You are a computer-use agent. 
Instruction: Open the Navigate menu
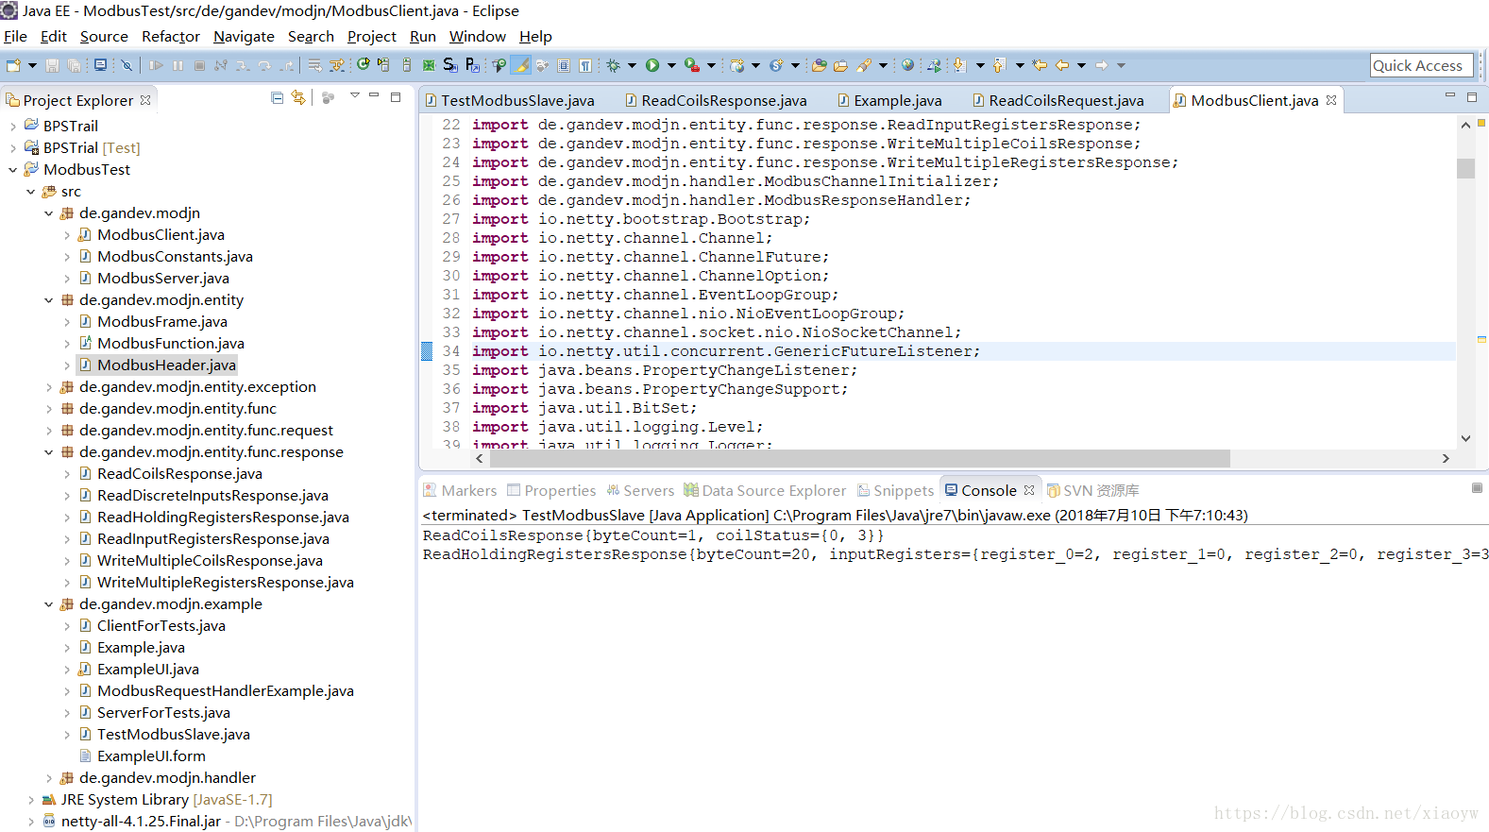pos(244,36)
